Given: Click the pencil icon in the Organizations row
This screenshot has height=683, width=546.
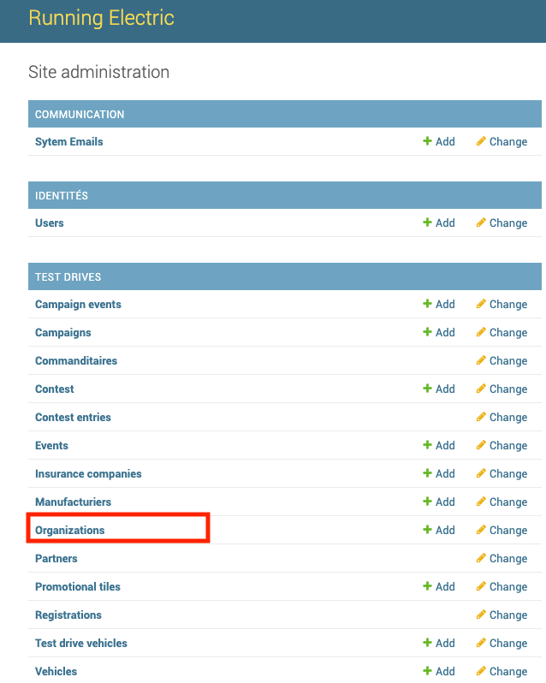Looking at the screenshot, I should point(481,530).
